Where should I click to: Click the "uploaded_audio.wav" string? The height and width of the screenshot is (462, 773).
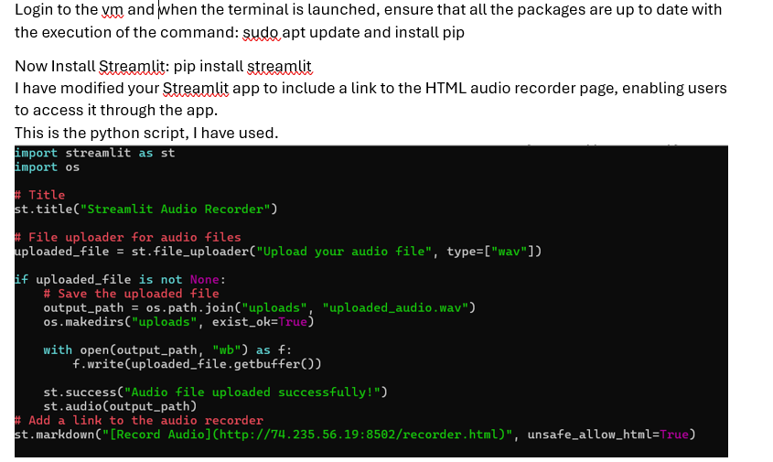coord(395,307)
